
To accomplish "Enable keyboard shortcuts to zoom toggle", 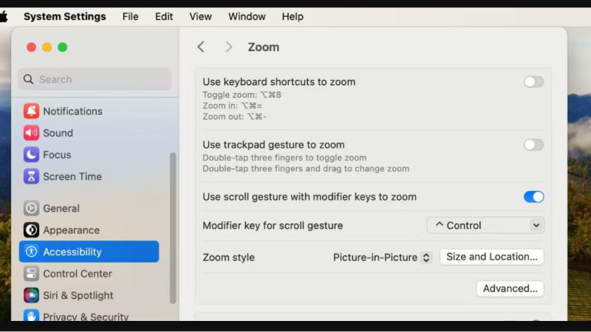I will [533, 82].
